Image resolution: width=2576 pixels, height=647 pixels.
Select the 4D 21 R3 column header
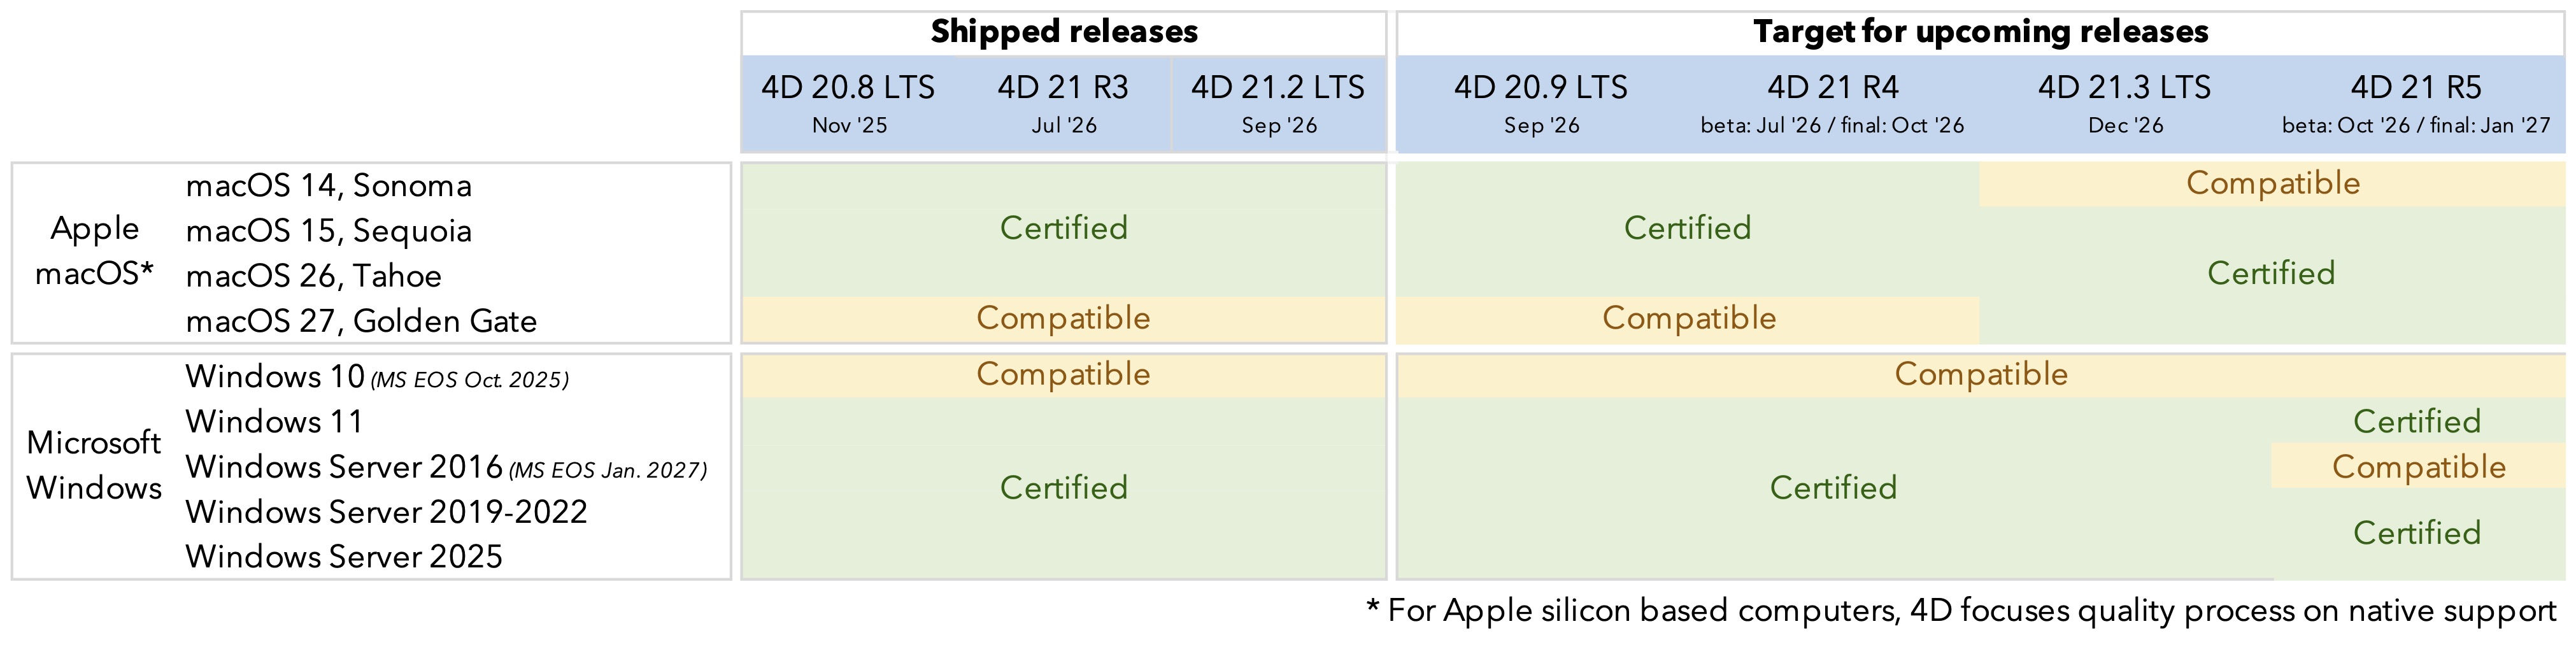[1063, 103]
